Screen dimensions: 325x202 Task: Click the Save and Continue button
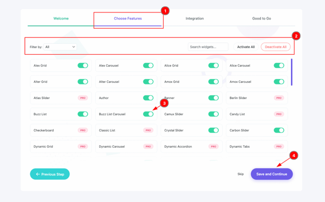click(272, 174)
